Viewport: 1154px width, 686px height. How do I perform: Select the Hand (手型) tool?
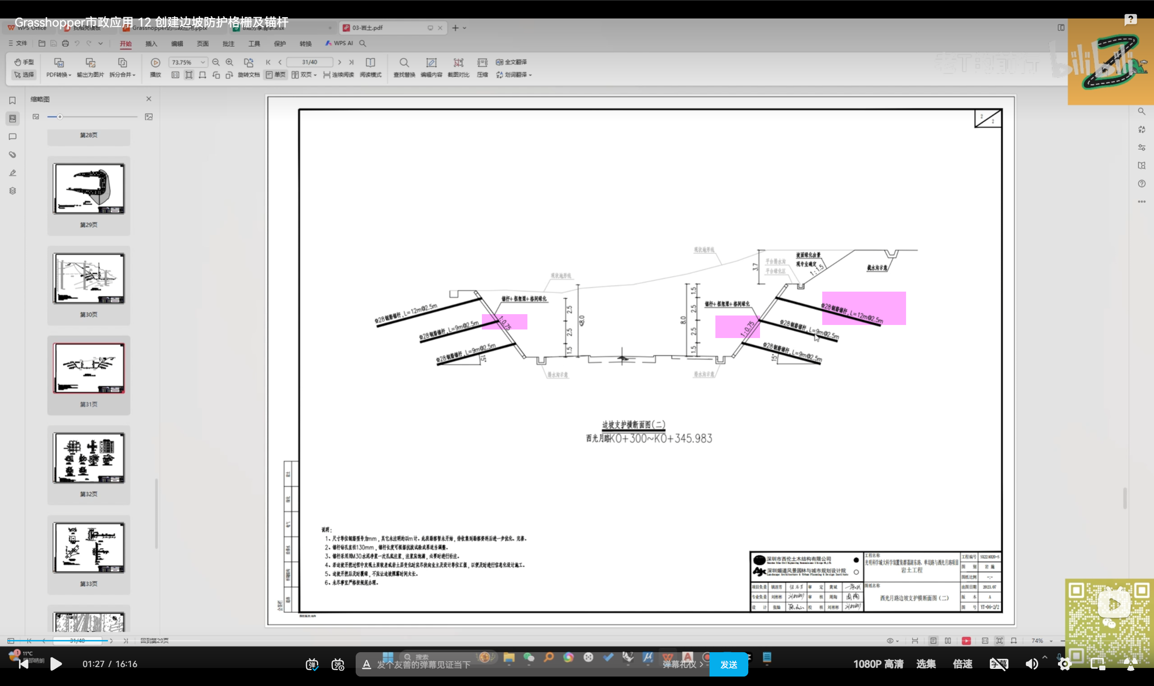tap(23, 62)
